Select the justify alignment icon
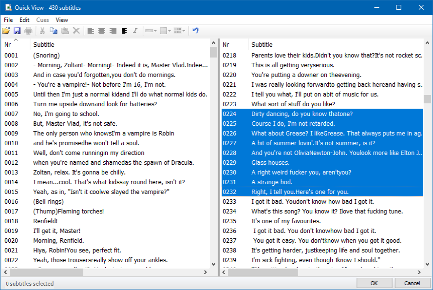433x290 pixels. (124, 30)
